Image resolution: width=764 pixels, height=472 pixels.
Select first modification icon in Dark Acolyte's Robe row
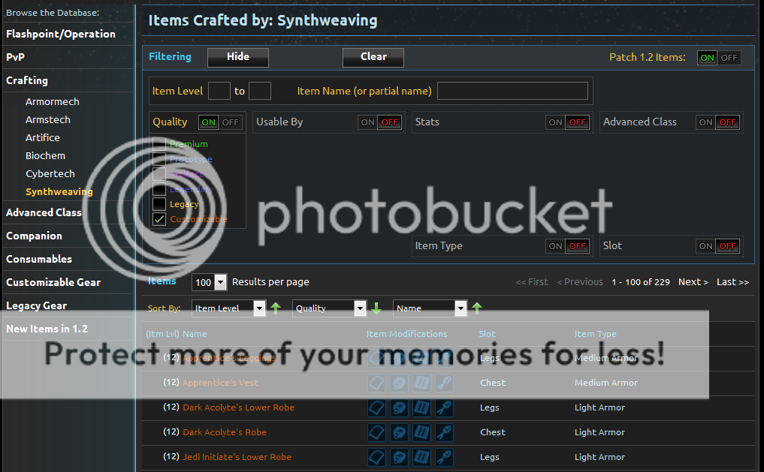pos(376,432)
